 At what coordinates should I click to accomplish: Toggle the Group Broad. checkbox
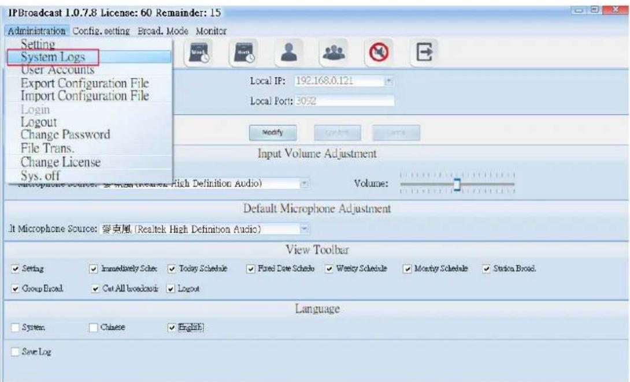[x=15, y=289]
